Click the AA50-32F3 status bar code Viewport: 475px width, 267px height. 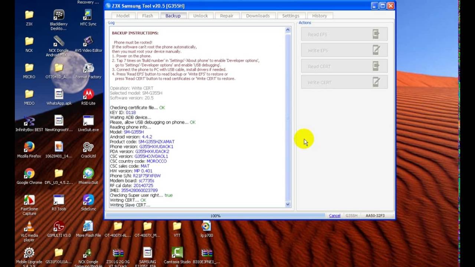point(375,215)
